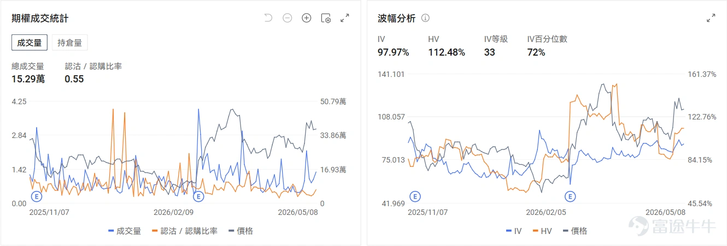
Task: Toggle the 認沽 / 認購比率 legend series
Action: click(x=184, y=231)
